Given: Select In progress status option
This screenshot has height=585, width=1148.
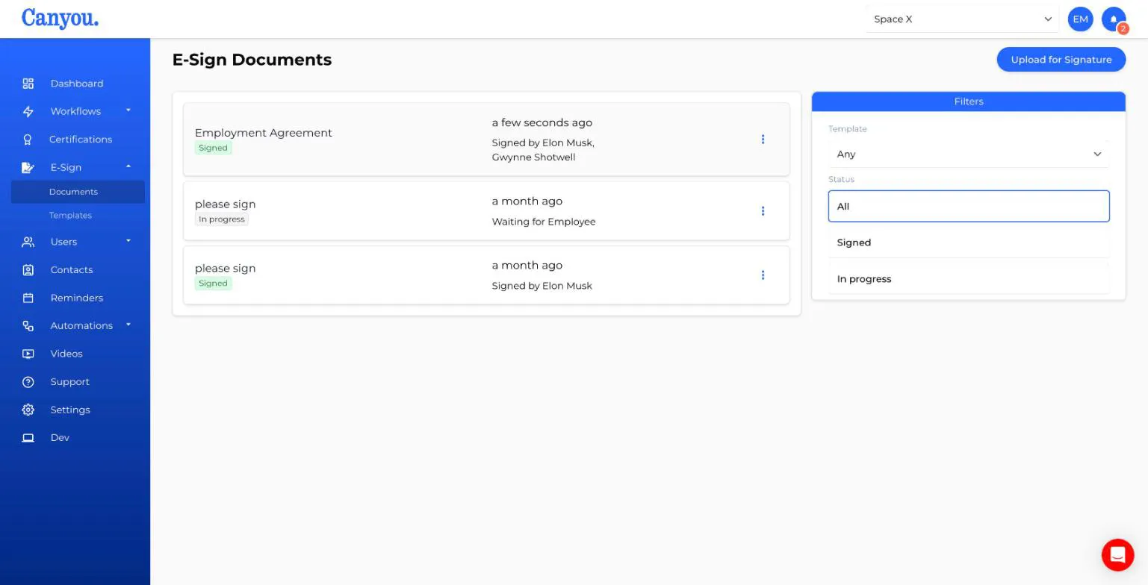Looking at the screenshot, I should tap(969, 279).
